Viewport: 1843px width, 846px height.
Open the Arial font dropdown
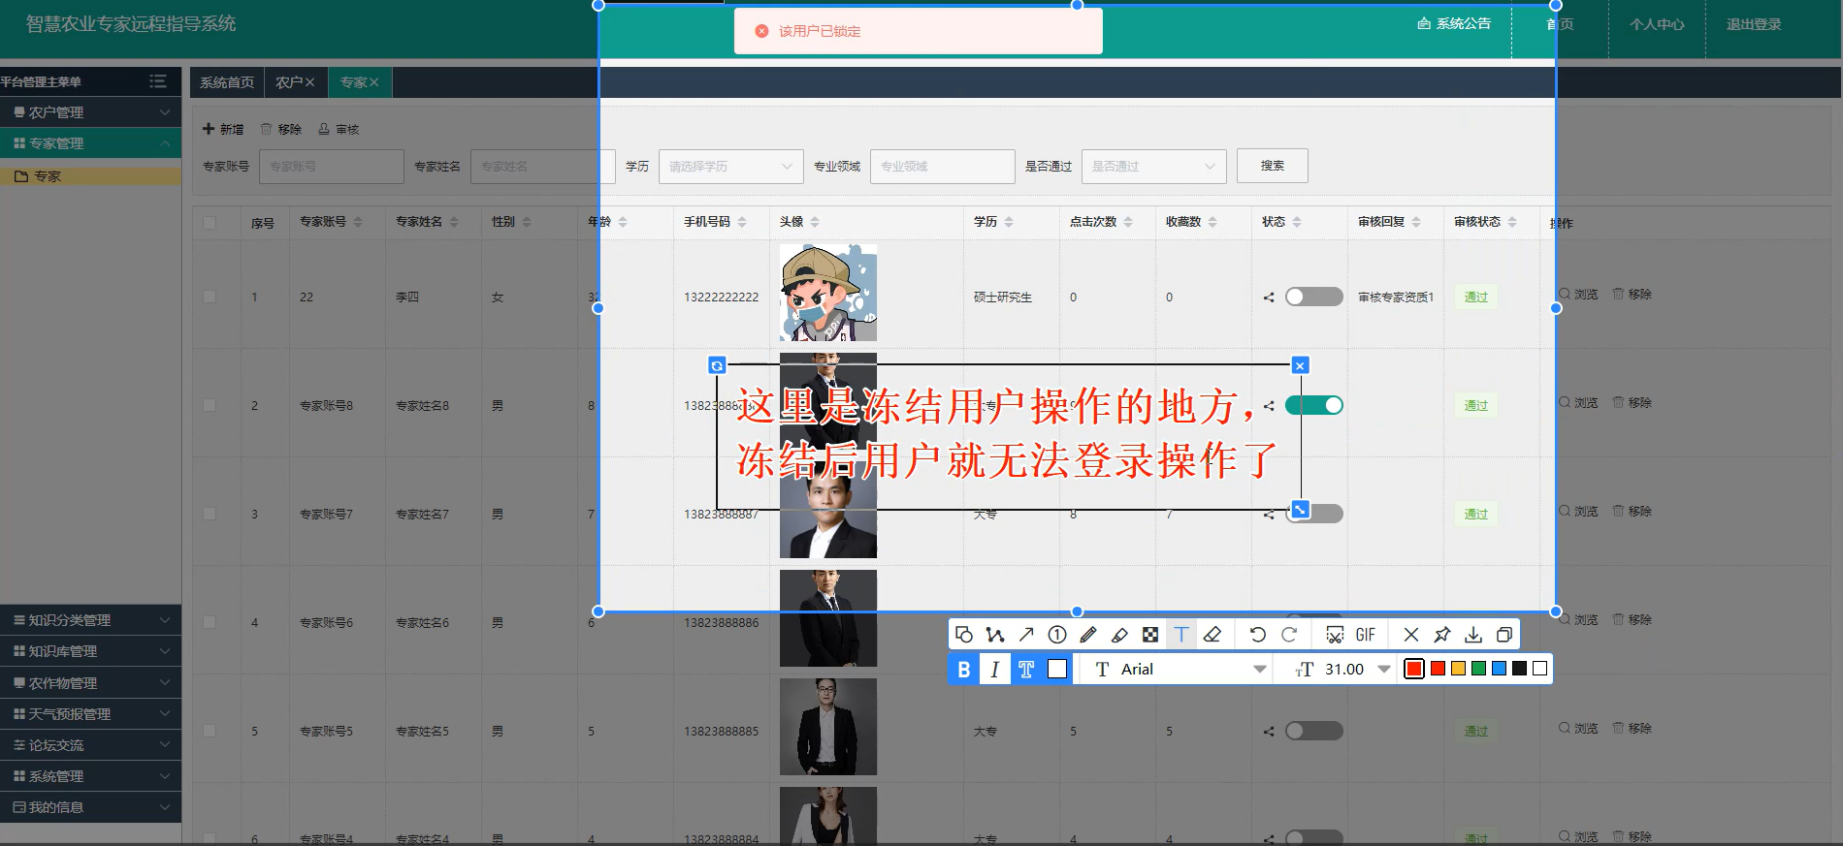tap(1179, 669)
